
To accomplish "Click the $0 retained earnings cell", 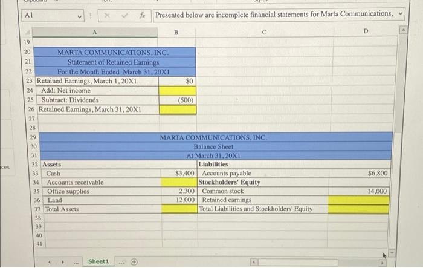I will coord(177,81).
